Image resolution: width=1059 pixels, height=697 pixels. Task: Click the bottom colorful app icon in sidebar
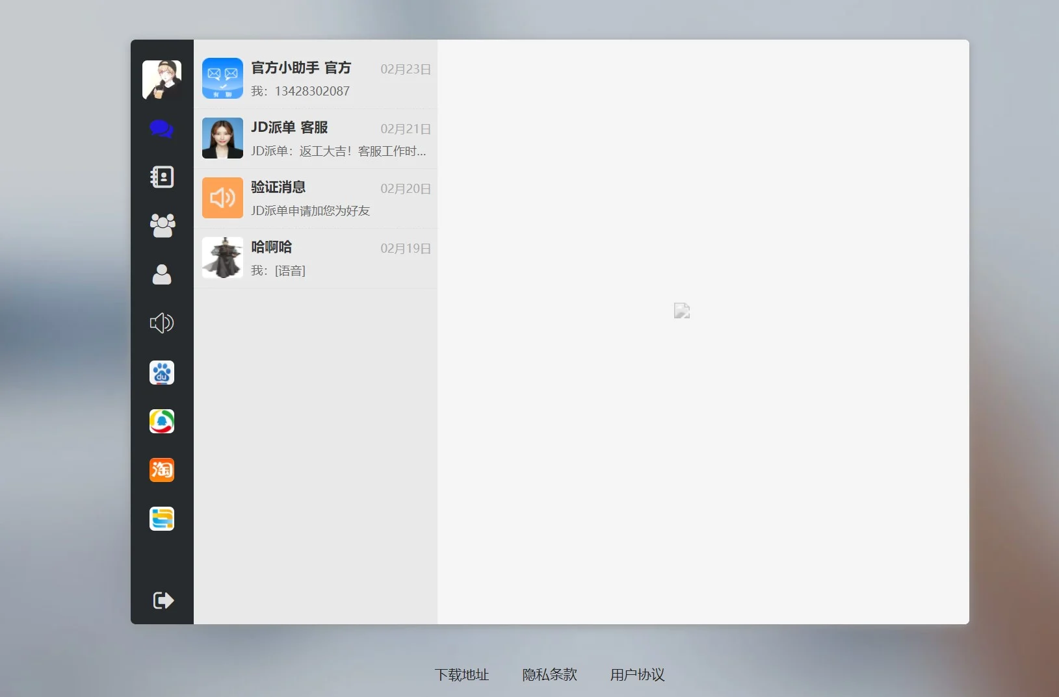pos(161,518)
